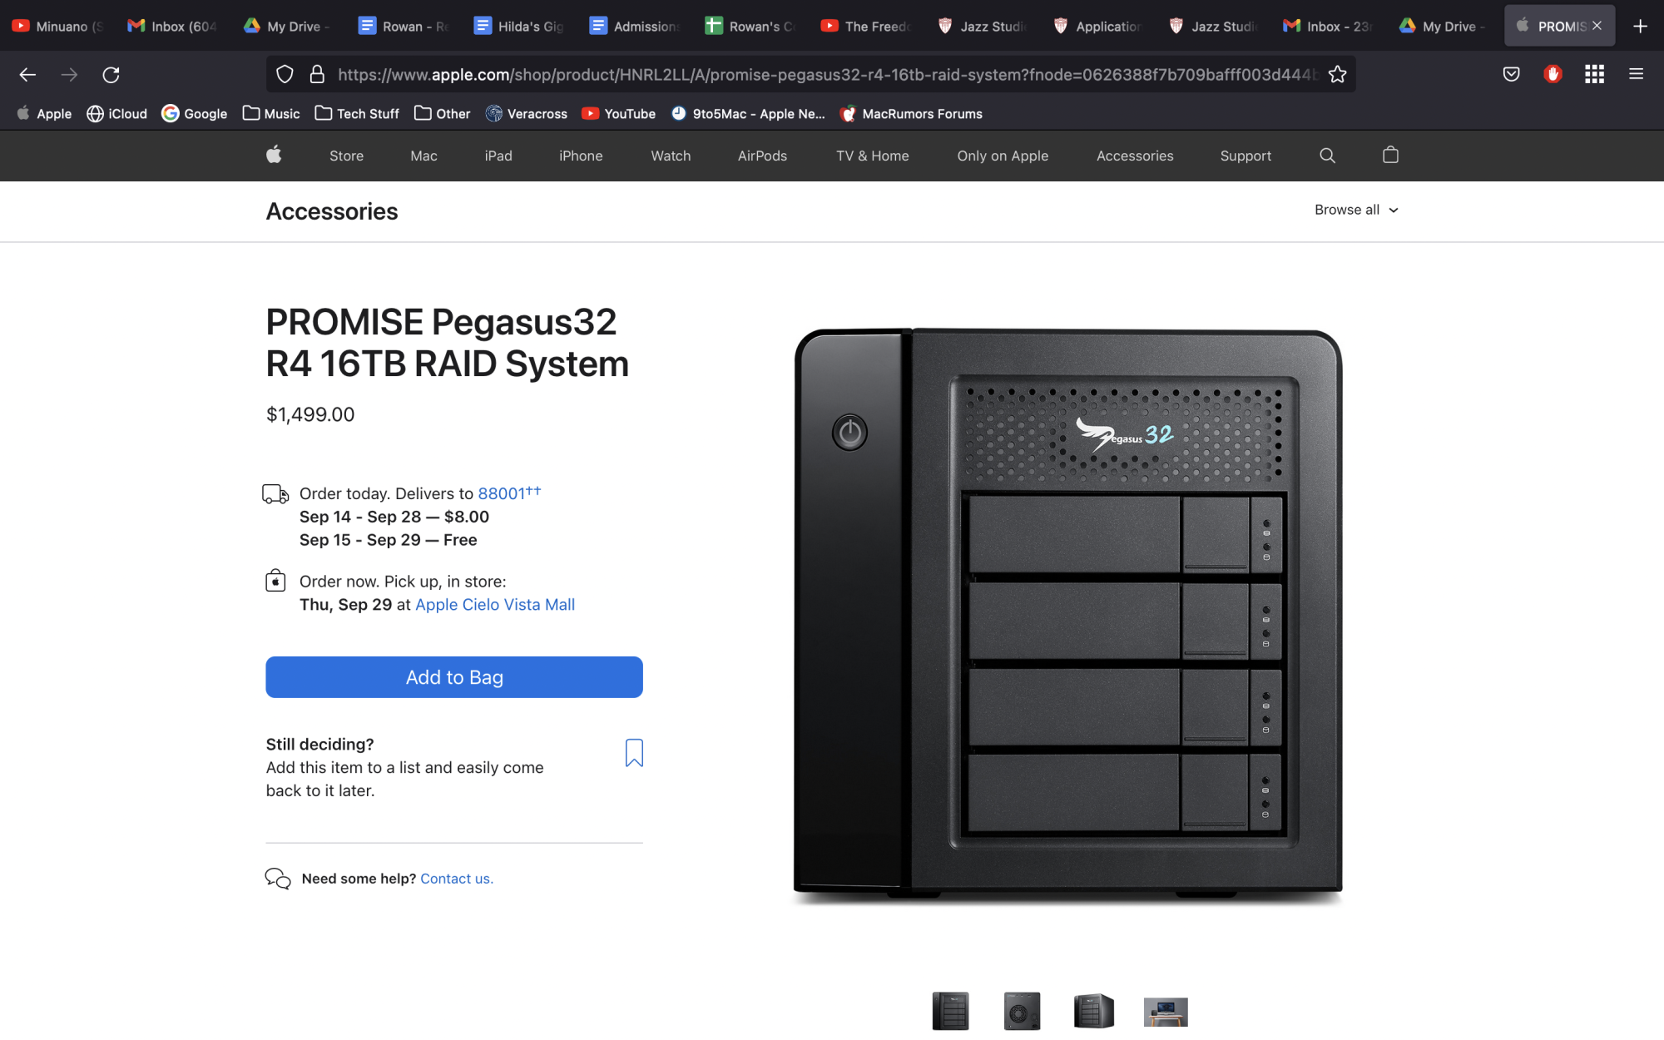Open the Music bookmarks folder
This screenshot has height=1040, width=1664.
click(271, 114)
